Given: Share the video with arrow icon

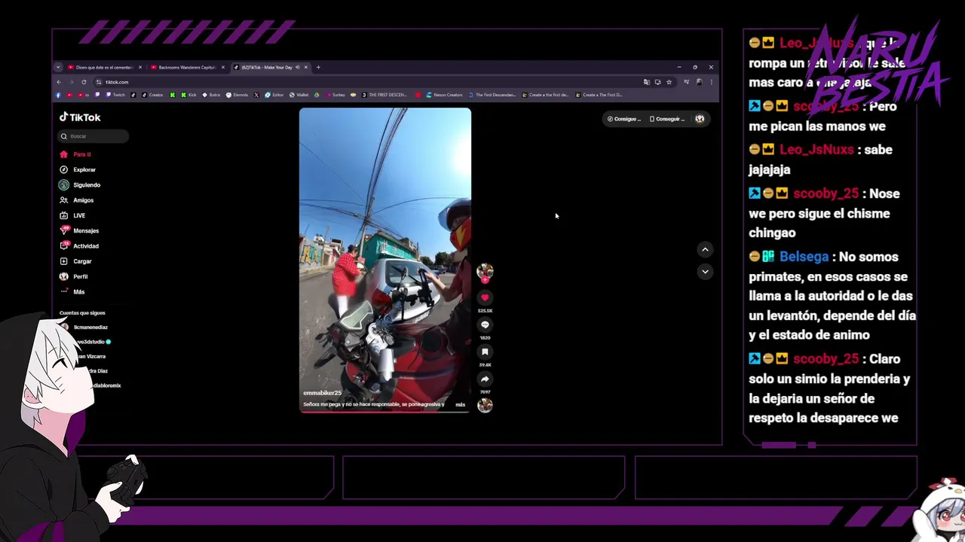Looking at the screenshot, I should 485,379.
